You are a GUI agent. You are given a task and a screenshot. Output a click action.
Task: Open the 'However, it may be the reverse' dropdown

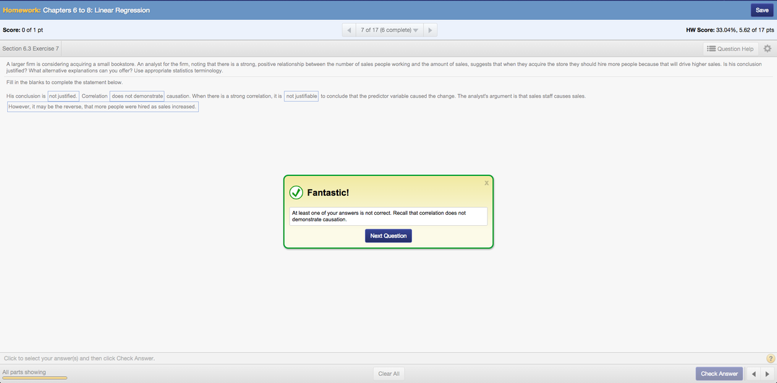102,107
